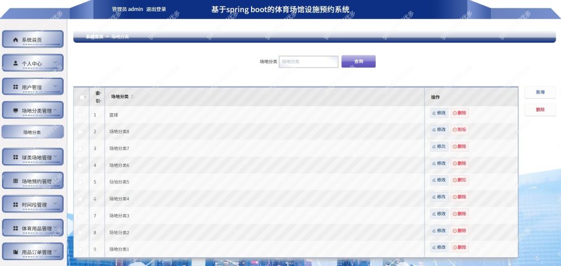Click the grid icon beside 时间段管理
The height and width of the screenshot is (266, 561).
pyautogui.click(x=15, y=205)
